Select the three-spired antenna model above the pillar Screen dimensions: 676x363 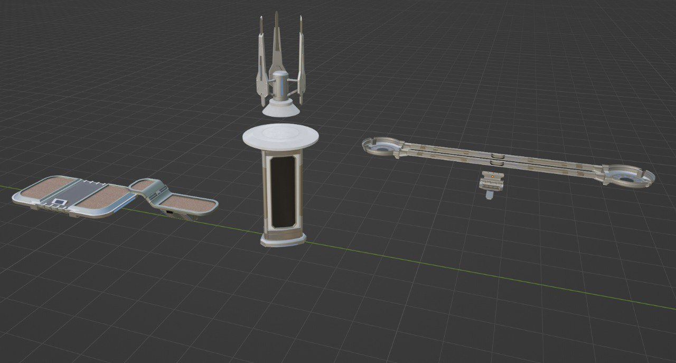(x=280, y=64)
